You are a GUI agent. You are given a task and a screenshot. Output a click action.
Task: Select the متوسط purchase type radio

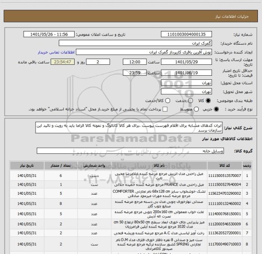196,109
